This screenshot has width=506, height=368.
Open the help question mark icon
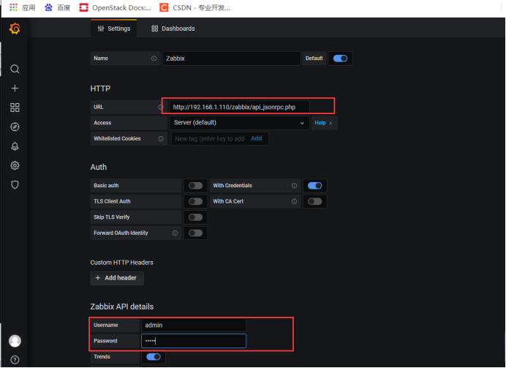(15, 360)
